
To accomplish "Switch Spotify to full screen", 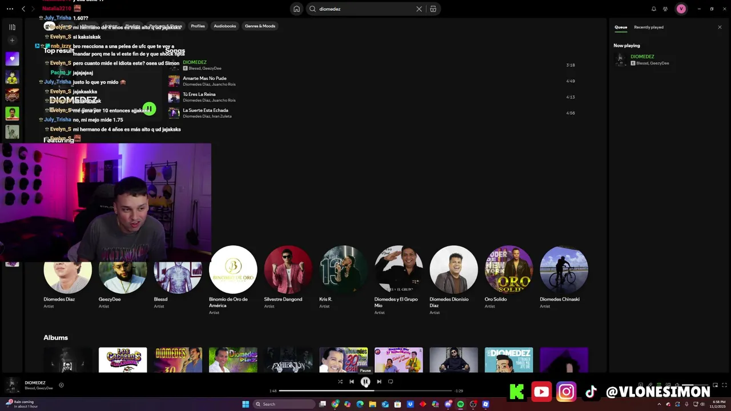I will pos(724,385).
